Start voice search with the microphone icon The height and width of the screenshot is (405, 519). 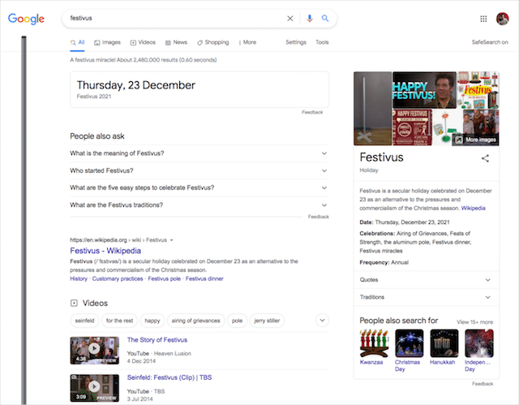coord(310,19)
